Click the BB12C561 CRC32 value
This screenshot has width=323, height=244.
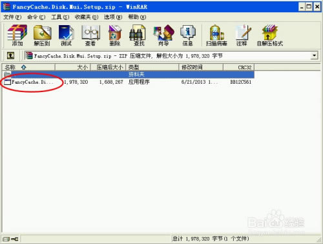(241, 82)
